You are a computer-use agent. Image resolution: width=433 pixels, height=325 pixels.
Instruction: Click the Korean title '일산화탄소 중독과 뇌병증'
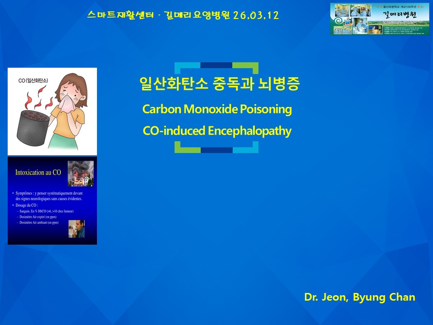point(220,84)
